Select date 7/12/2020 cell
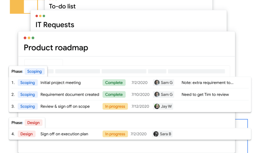The height and width of the screenshot is (153, 260). pyautogui.click(x=140, y=106)
